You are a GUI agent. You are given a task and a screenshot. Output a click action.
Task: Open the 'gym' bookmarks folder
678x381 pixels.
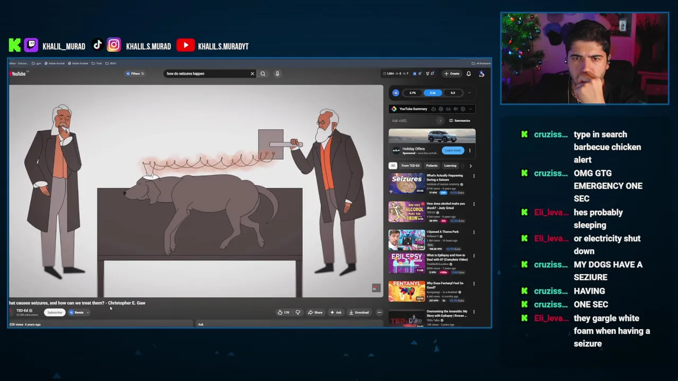38,63
